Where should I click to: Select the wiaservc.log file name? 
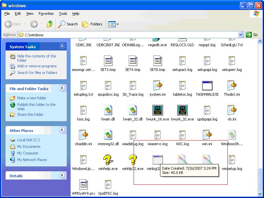(158, 144)
